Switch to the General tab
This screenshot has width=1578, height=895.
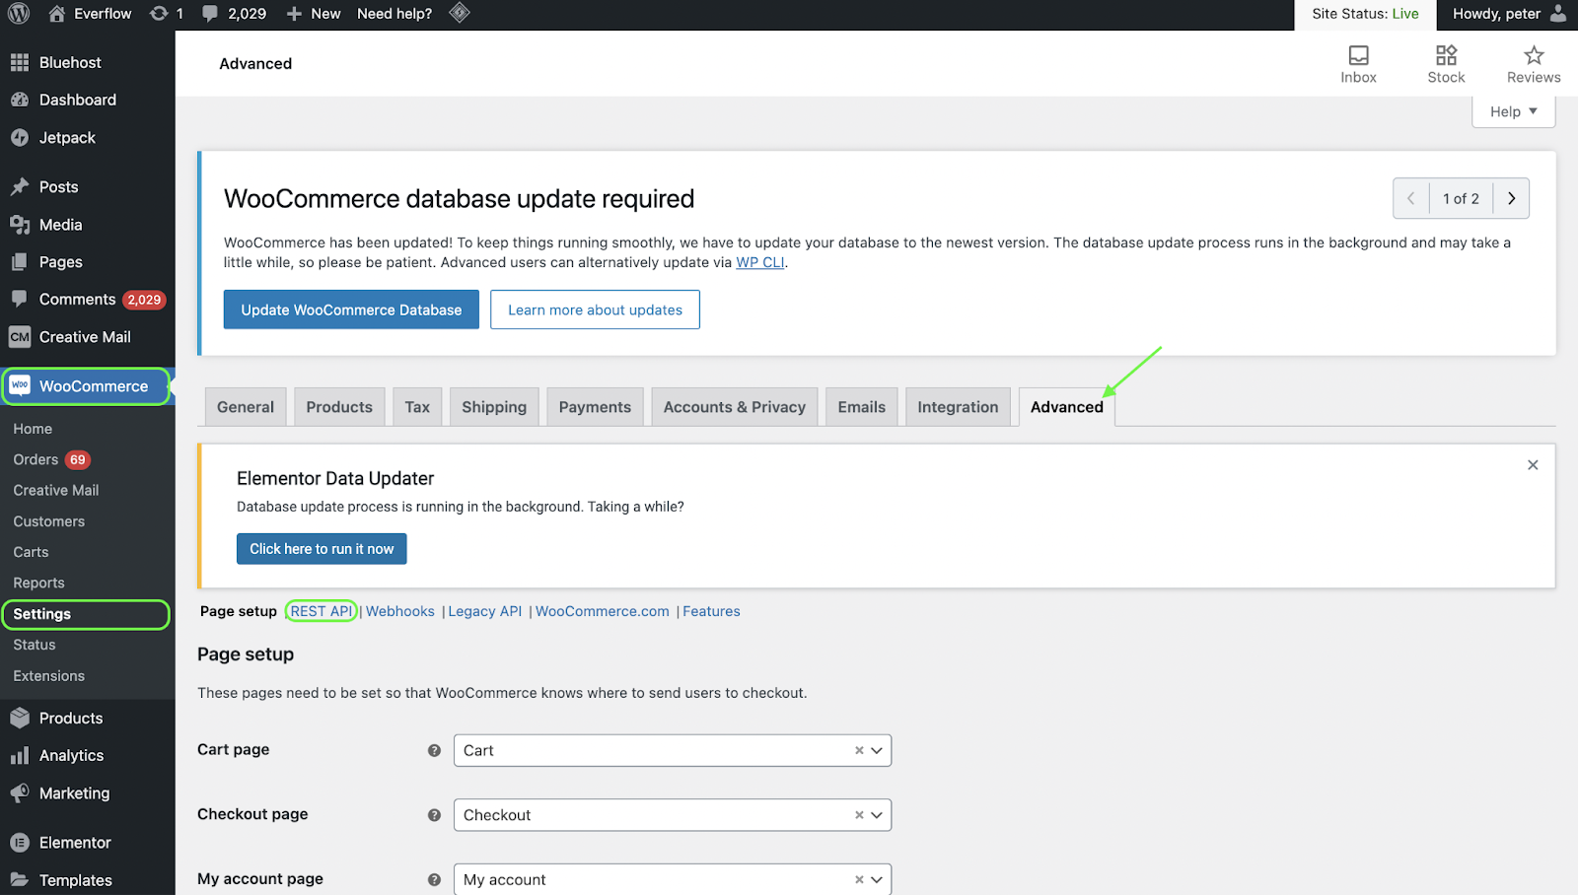246,407
